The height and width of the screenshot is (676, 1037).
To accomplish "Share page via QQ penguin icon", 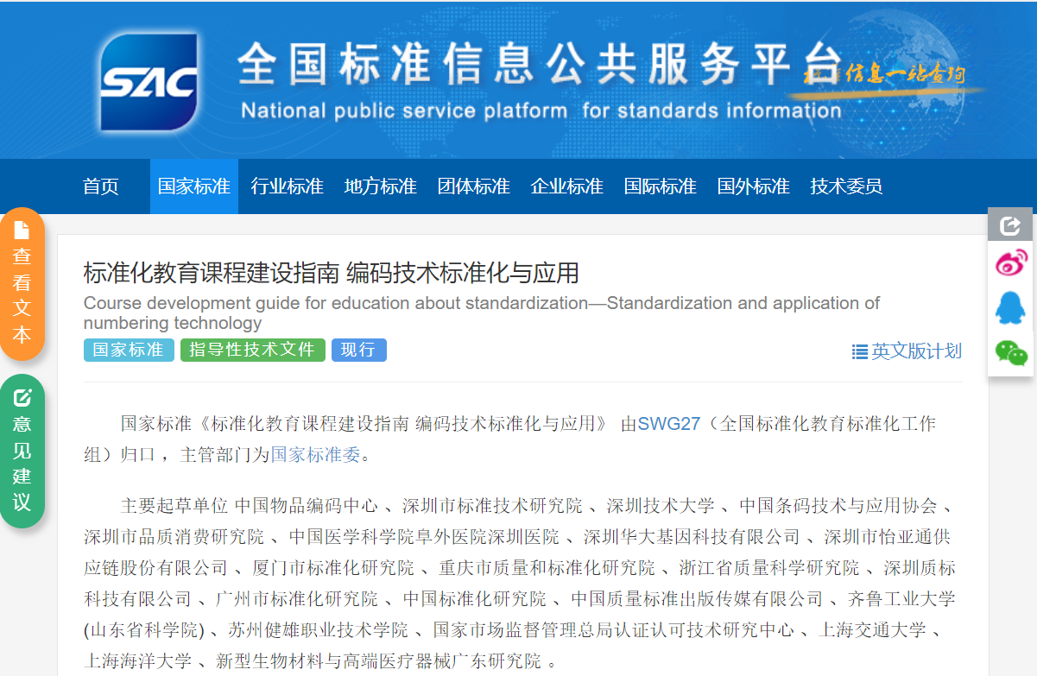I will 1010,307.
